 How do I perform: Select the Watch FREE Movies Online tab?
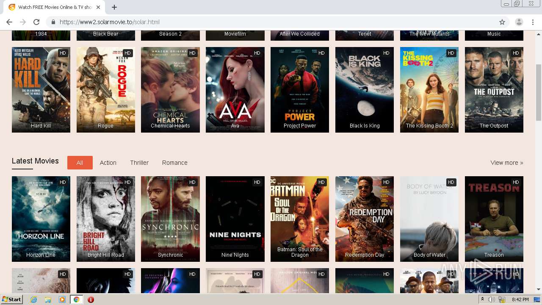(55, 7)
